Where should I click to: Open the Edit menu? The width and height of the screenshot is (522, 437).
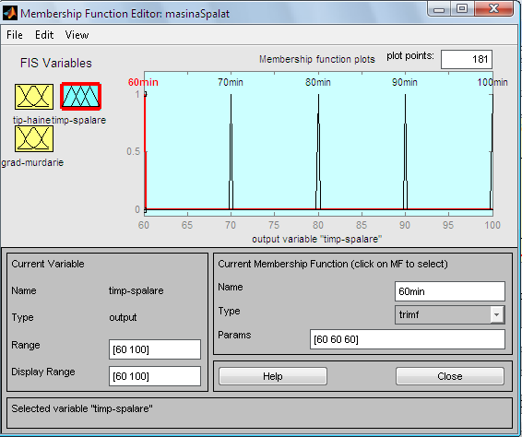[x=44, y=35]
